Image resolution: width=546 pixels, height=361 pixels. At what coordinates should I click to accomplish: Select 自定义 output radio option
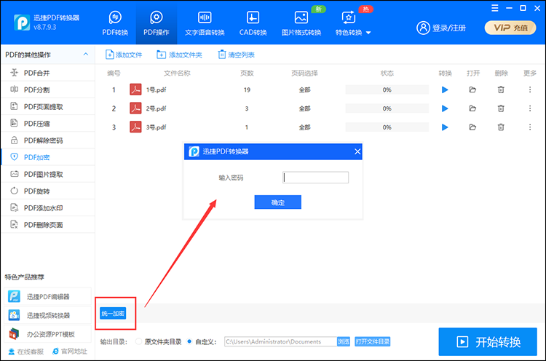(x=189, y=341)
